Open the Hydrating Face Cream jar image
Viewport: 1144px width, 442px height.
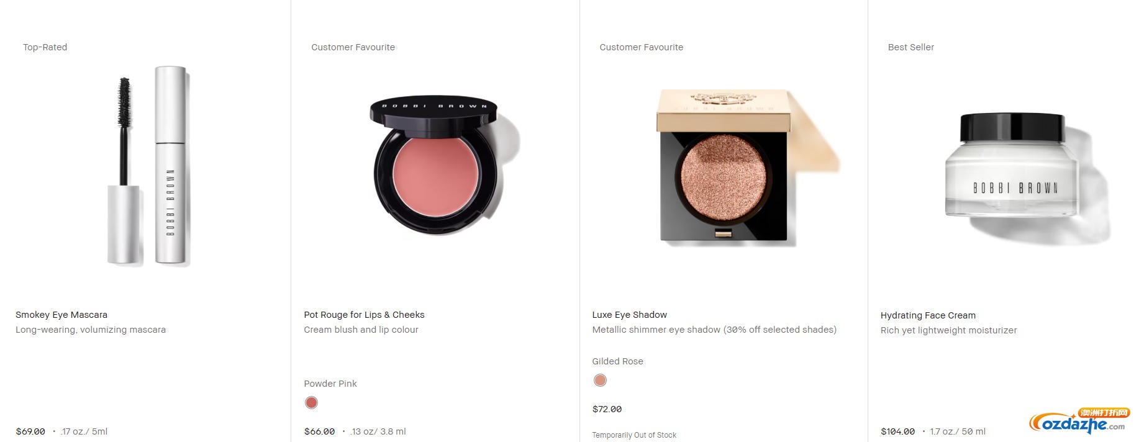(1025, 177)
